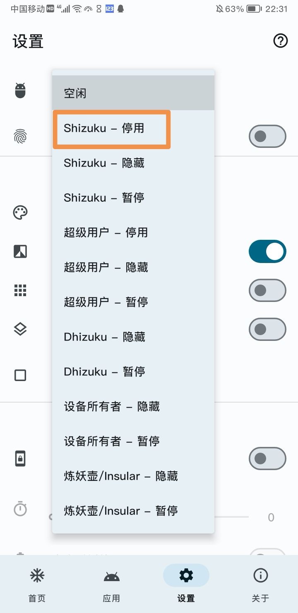Tap the phone lock icon
Screen dimensions: 298x613
(20, 459)
